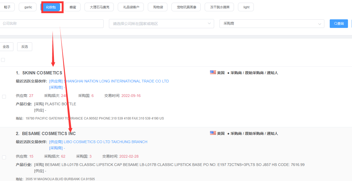The width and height of the screenshot is (352, 181).
Task: Click the 3505 W MAGNOLIA BLVD address
Action: point(60,179)
